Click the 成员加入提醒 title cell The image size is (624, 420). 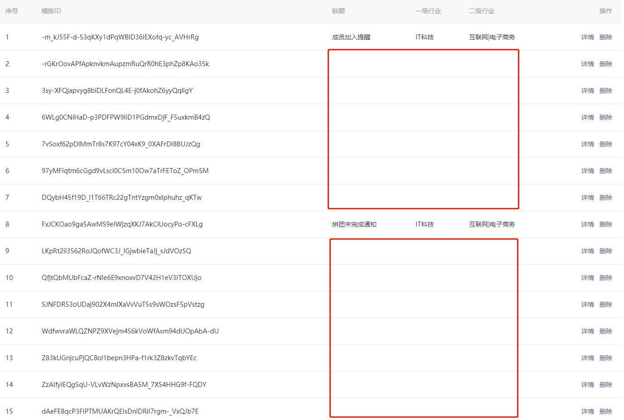coord(351,37)
